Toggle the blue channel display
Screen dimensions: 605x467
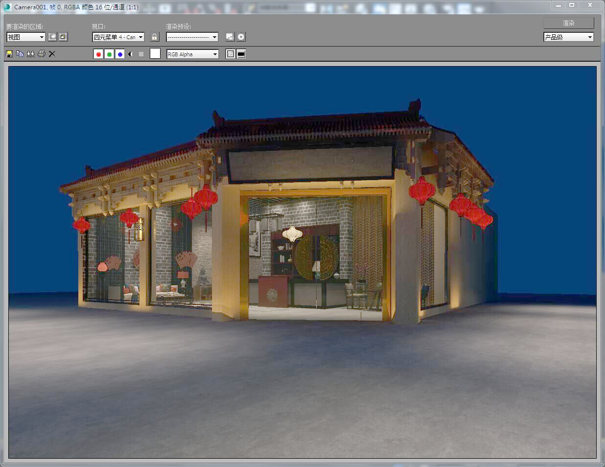[120, 54]
